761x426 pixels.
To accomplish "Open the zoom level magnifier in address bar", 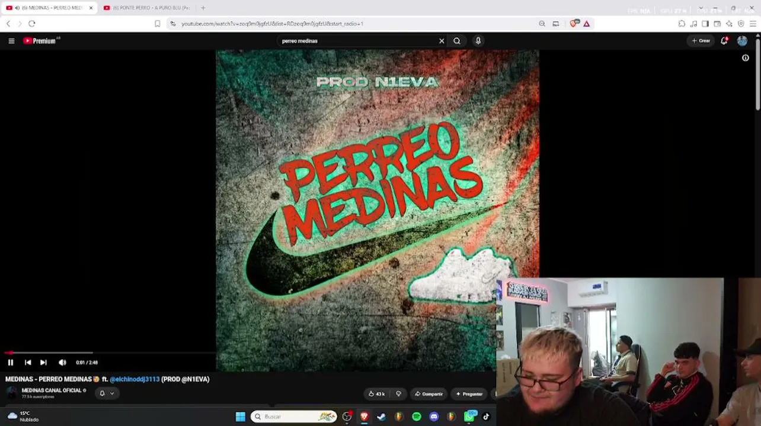I will pos(542,24).
